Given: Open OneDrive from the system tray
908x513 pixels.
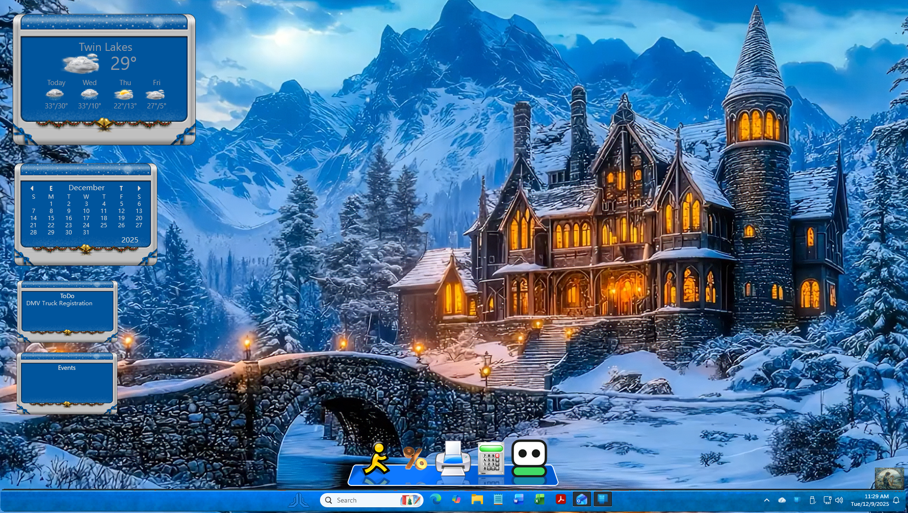Looking at the screenshot, I should point(782,500).
